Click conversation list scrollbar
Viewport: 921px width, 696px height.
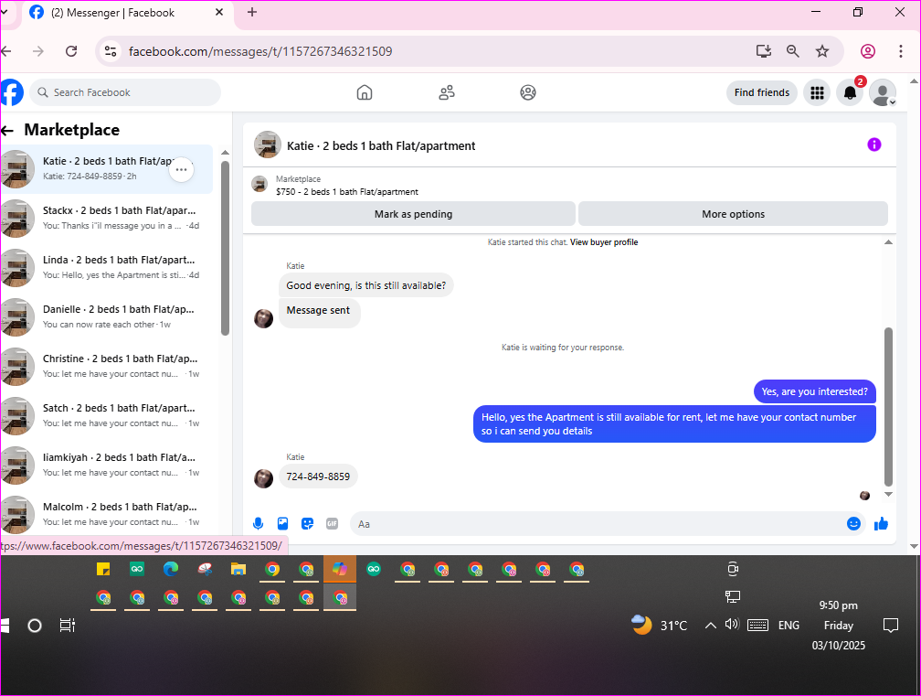pos(225,248)
